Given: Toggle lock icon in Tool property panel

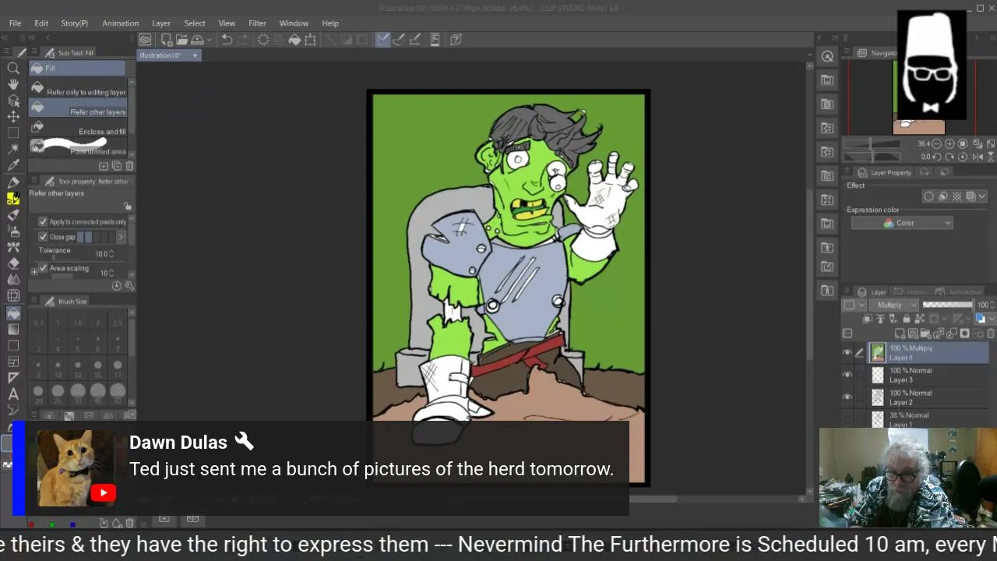Looking at the screenshot, I should [x=127, y=206].
